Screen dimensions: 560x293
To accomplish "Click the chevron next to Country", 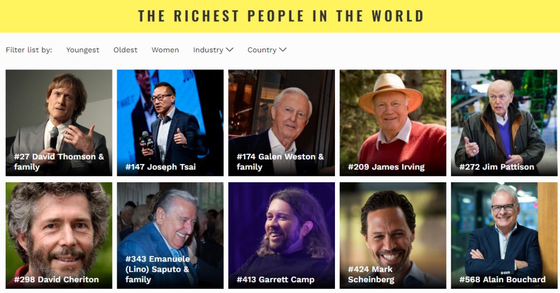I will point(283,50).
